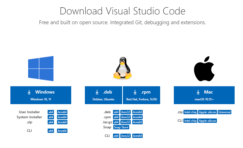Image resolution: width=243 pixels, height=148 pixels.
Task: Download the Universal Mac .zip archive
Action: coord(225,112)
